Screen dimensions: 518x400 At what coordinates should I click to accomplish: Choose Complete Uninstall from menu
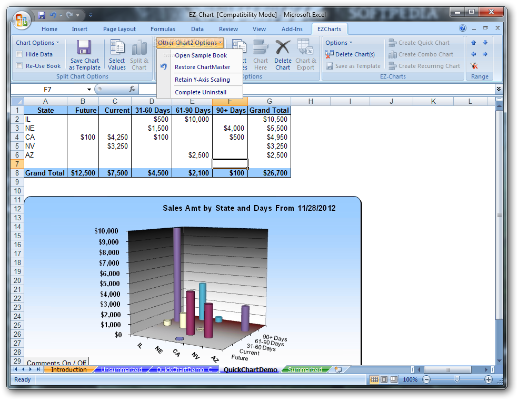[201, 92]
